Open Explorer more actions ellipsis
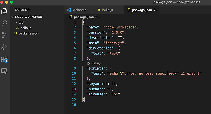211x114 pixels. point(59,10)
